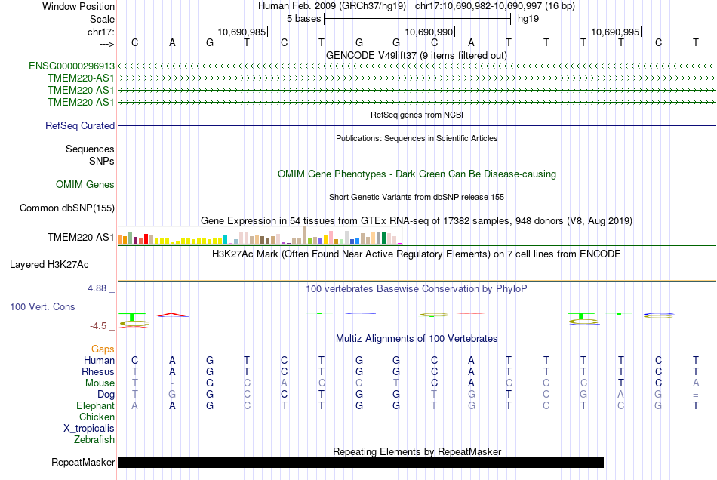
Task: Open the RefSeq genes from NCBI title
Action: pyautogui.click(x=417, y=115)
